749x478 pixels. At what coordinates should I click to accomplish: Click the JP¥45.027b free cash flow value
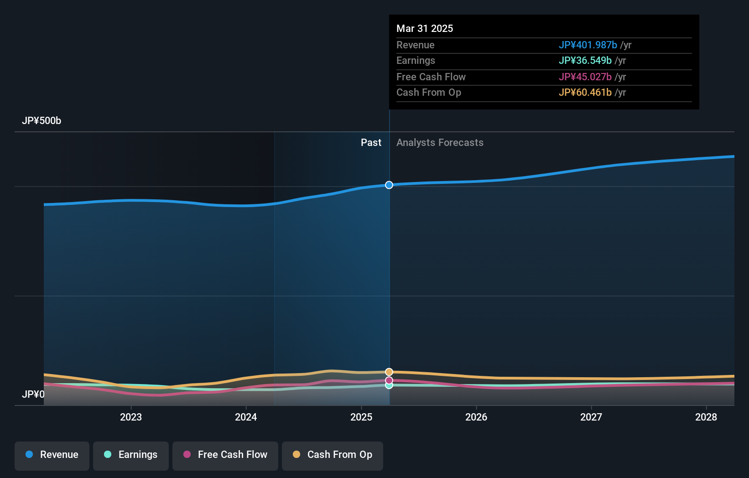click(x=585, y=77)
